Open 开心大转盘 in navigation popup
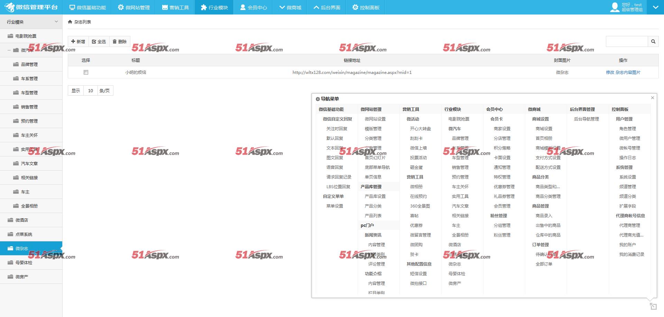The height and width of the screenshot is (317, 664). click(421, 128)
